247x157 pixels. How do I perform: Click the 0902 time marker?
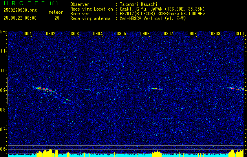tap(51, 34)
